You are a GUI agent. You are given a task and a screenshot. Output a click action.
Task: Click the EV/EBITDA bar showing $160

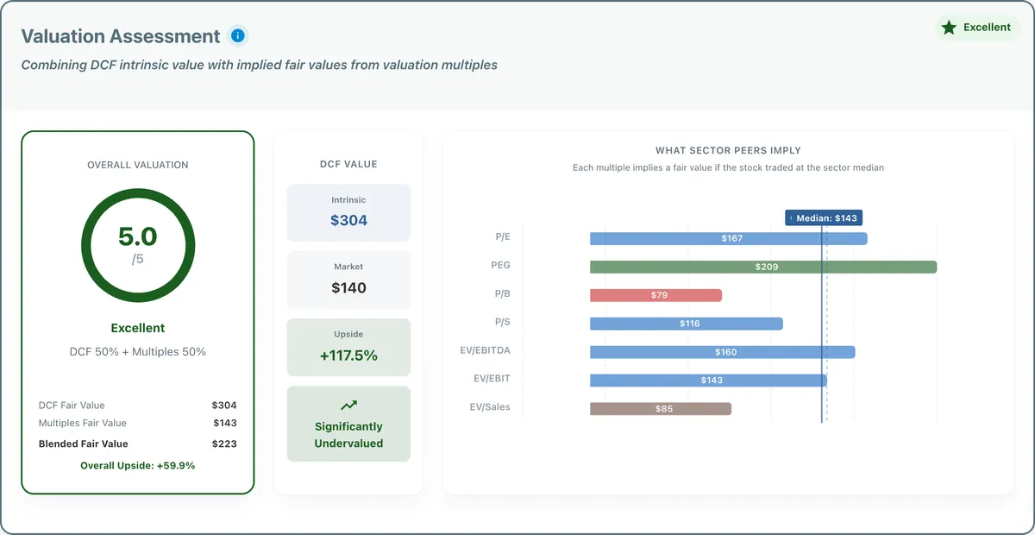tap(723, 352)
